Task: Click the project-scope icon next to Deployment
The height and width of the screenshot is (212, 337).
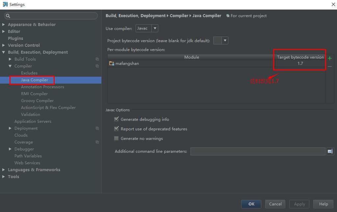Action: tap(97, 128)
